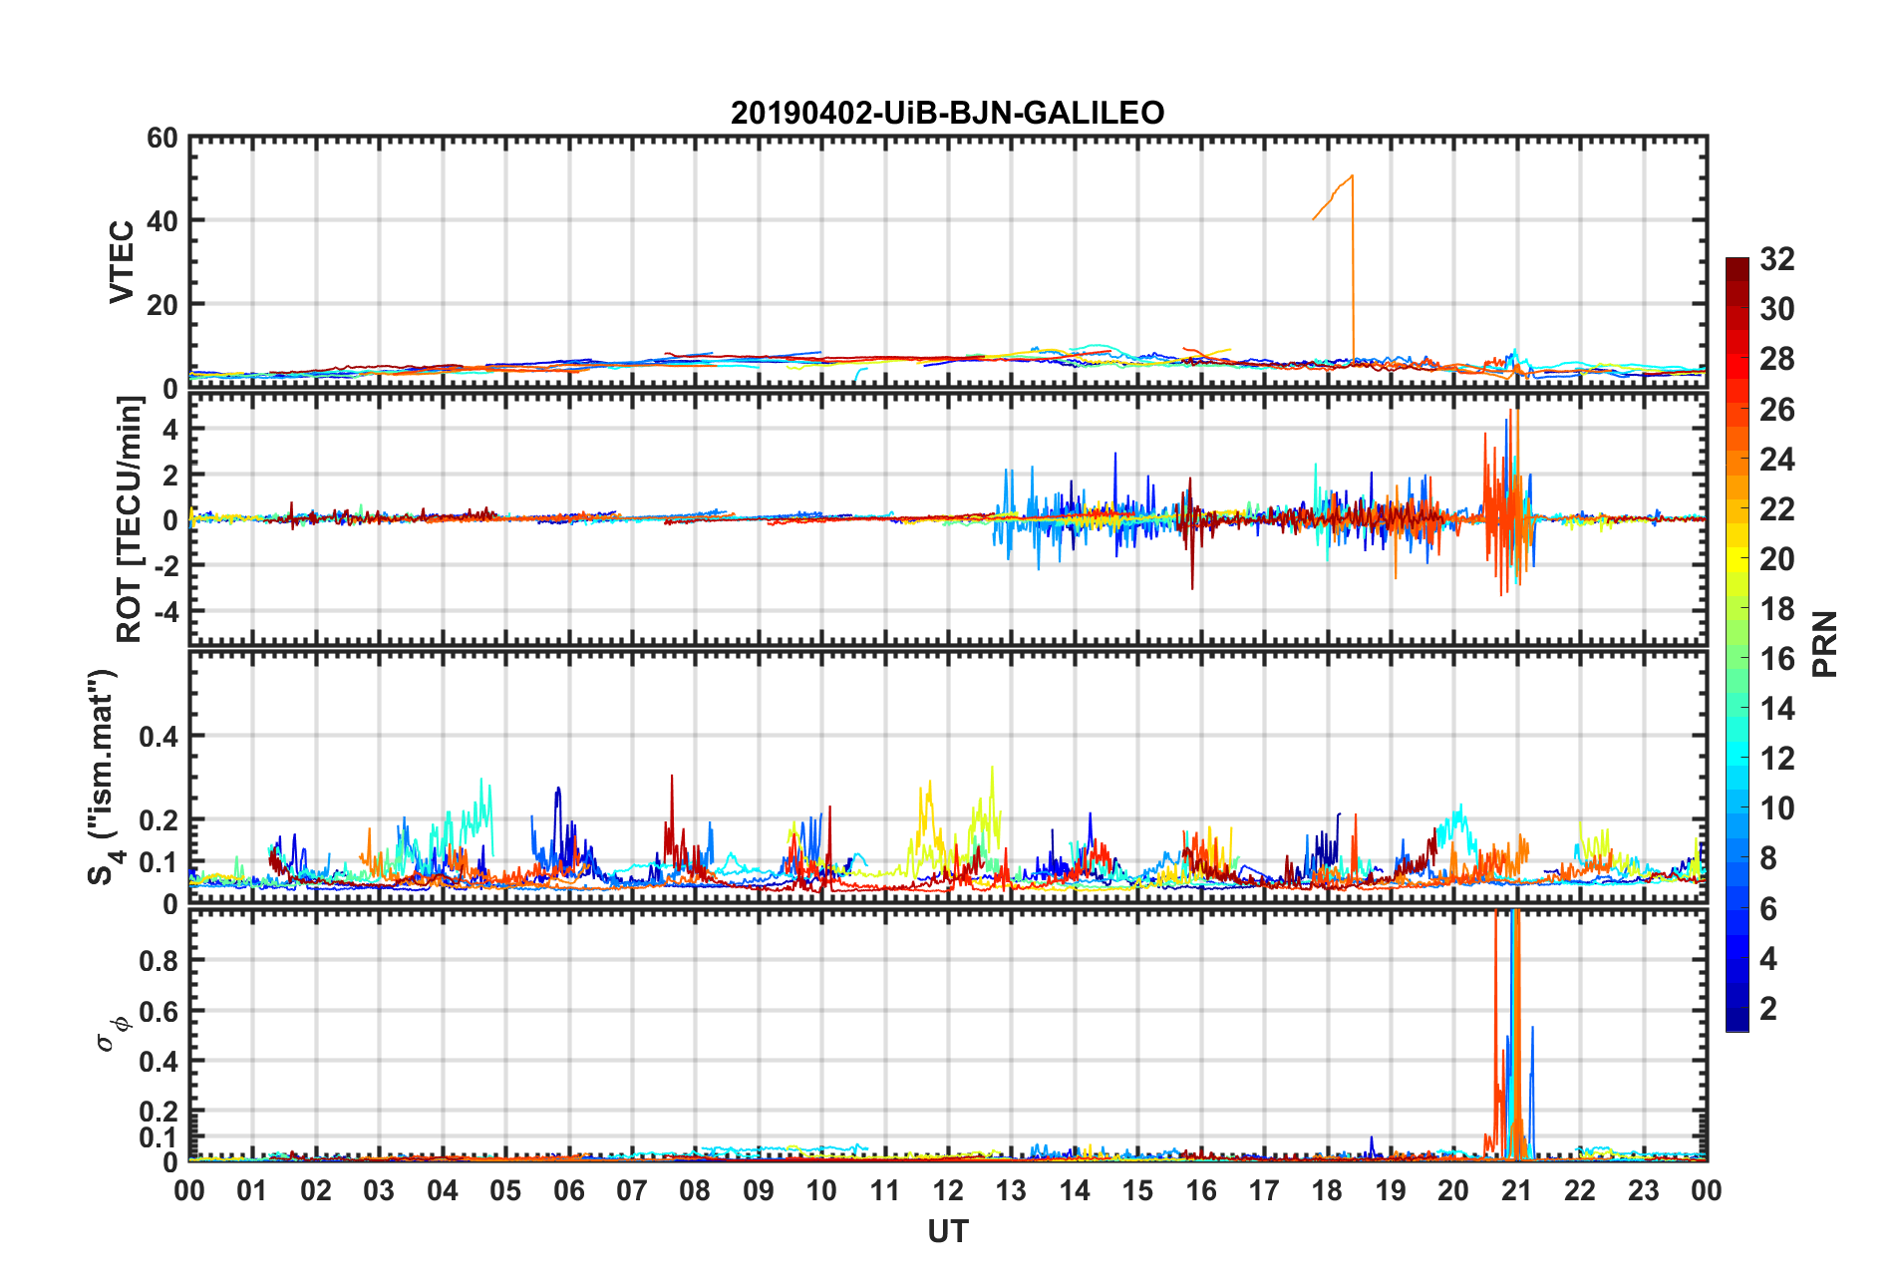The image size is (1896, 1288).
Task: Select the 32 label on the PRN colorbar
Action: point(1777,260)
